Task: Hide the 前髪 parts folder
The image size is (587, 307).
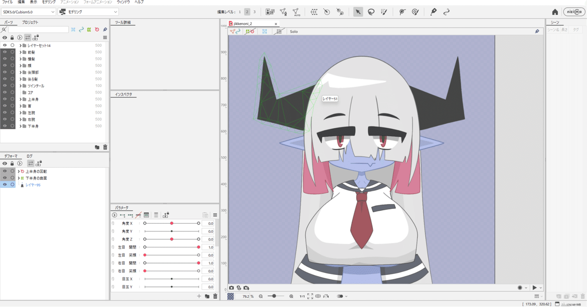Action: [x=4, y=52]
